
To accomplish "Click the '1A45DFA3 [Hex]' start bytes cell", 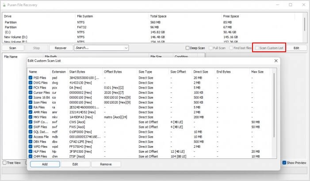I will (81, 117).
